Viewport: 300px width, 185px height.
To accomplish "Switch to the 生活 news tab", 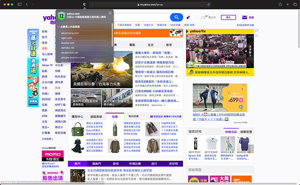I will pos(150,45).
